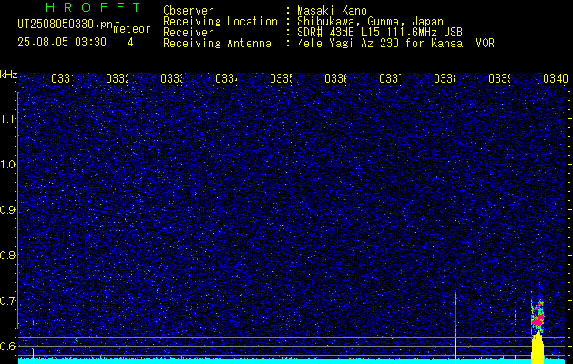Click the 0340 time marker
The height and width of the screenshot is (364, 573).
[x=556, y=78]
